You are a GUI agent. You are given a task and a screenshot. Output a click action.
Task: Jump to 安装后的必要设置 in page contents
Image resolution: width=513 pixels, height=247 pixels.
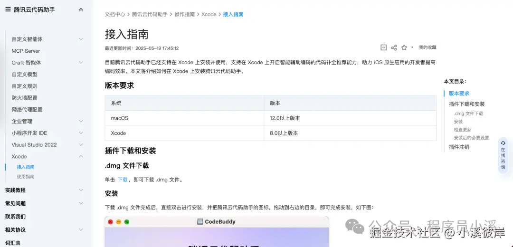pos(472,138)
